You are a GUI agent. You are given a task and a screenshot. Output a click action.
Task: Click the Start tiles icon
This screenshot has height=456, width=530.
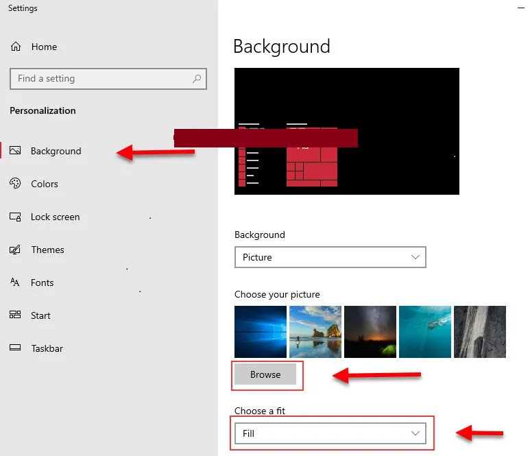(x=16, y=315)
